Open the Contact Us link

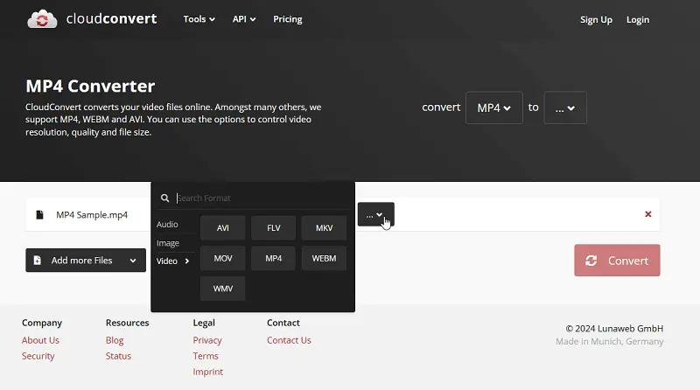289,340
